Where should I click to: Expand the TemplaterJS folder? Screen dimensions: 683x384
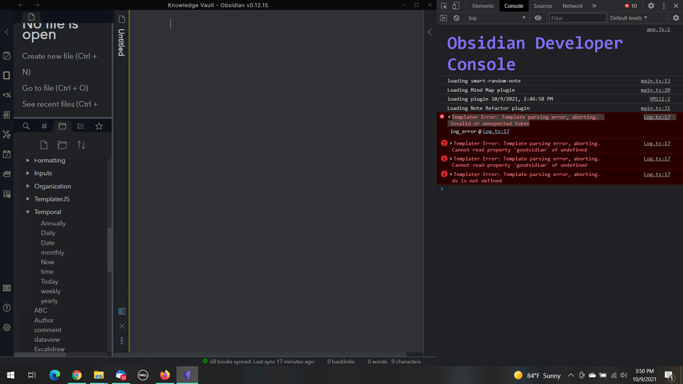(x=27, y=199)
